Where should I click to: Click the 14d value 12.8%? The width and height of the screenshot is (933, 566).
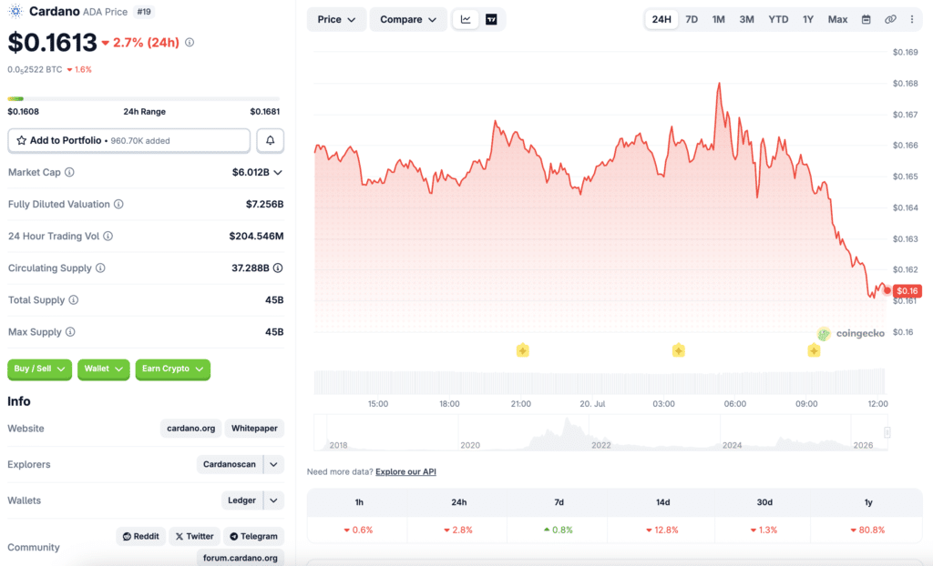pos(662,530)
